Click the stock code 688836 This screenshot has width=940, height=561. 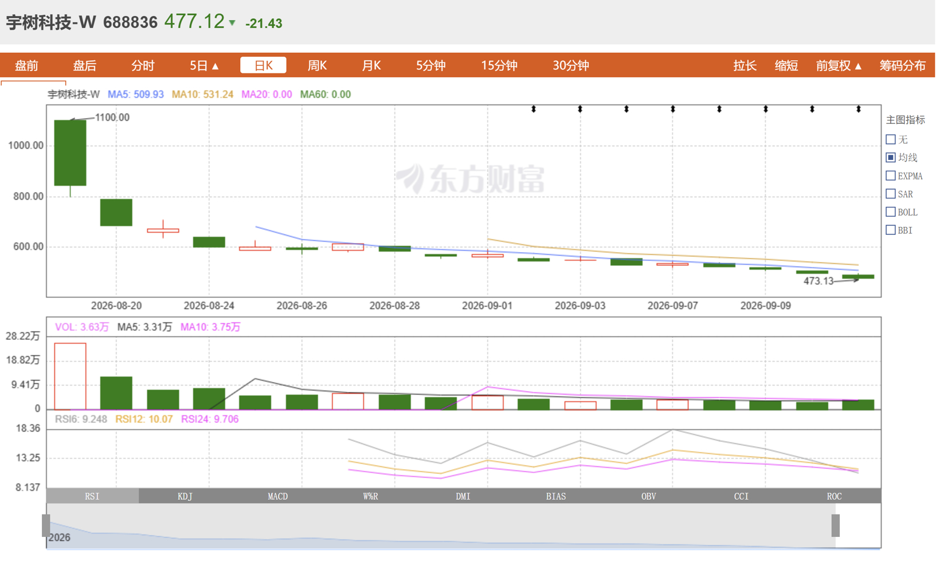tap(130, 22)
